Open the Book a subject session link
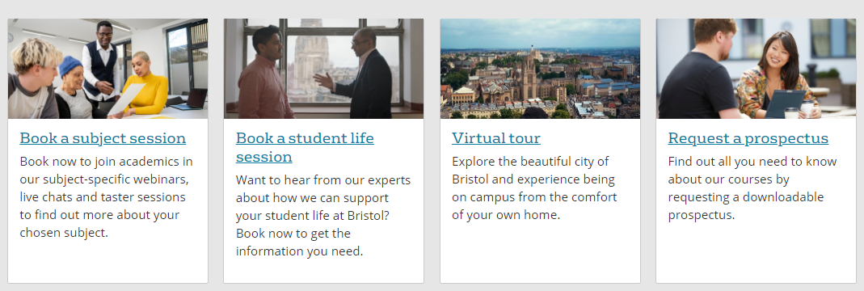The width and height of the screenshot is (864, 291). click(x=103, y=137)
